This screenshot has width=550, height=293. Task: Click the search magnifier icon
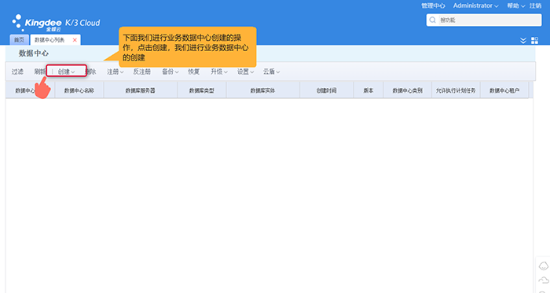click(432, 20)
